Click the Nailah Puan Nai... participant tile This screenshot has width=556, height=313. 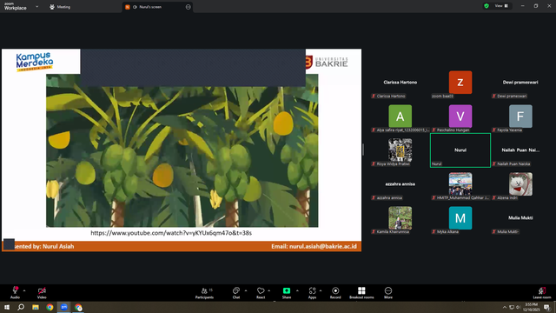pyautogui.click(x=520, y=150)
